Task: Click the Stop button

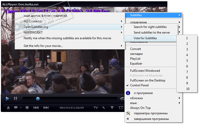Action: (x=27, y=108)
